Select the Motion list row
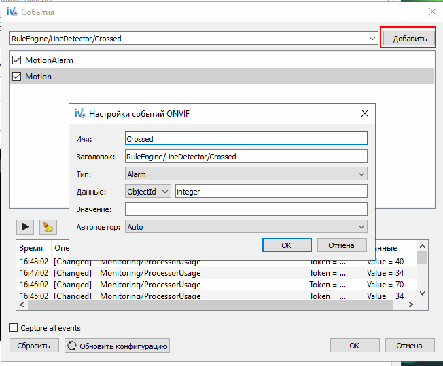 click(222, 76)
